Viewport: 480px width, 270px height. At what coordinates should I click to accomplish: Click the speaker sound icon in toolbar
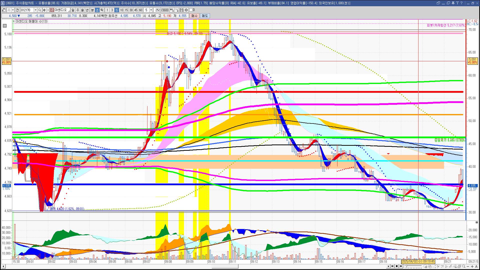tap(44, 10)
